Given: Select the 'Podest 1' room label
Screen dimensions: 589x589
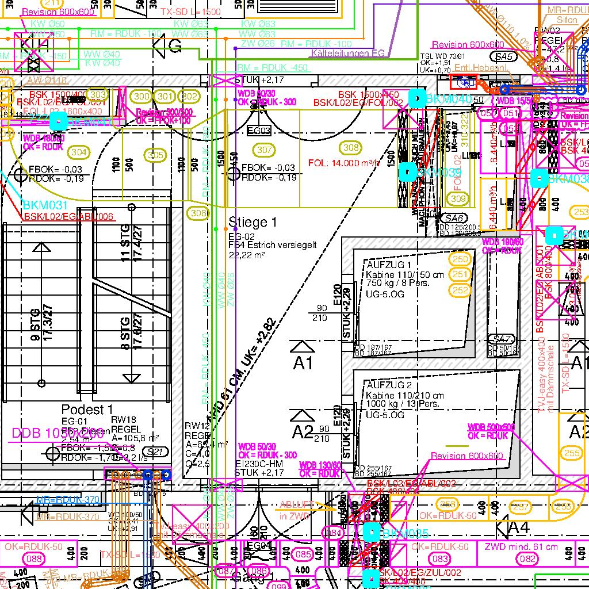Looking at the screenshot, I should point(87,410).
